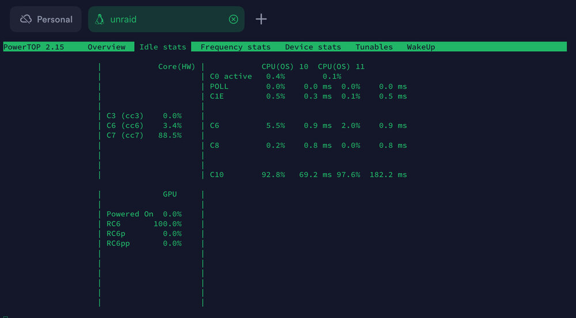
Task: Click the 100.0% RC6 value
Action: (168, 224)
